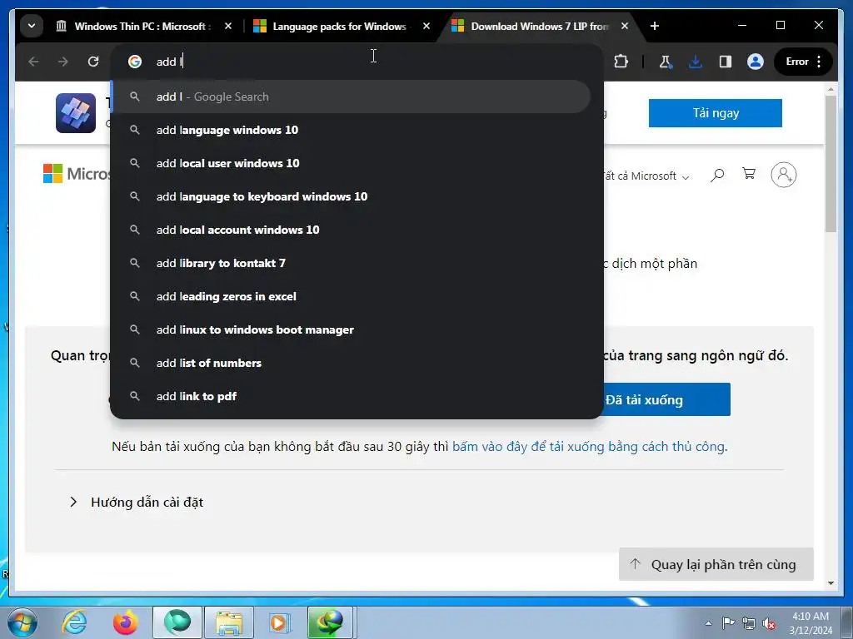Show hidden system tray icons
853x639 pixels.
click(708, 624)
